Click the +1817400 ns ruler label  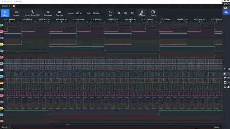(x=182, y=20)
